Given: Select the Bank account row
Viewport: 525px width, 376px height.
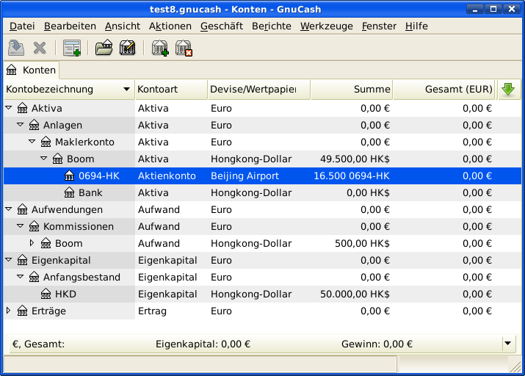Looking at the screenshot, I should pos(90,192).
